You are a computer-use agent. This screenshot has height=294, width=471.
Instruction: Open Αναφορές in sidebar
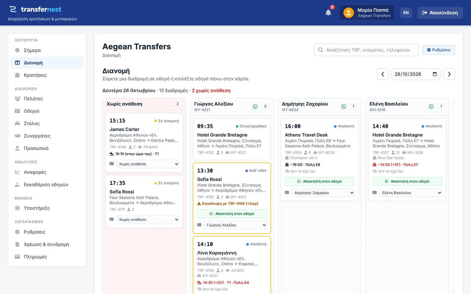(x=47, y=172)
